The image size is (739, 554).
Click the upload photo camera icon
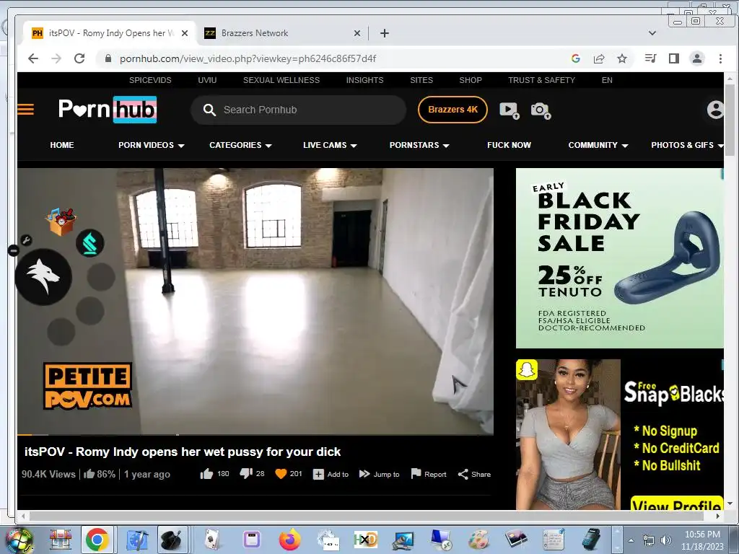[541, 110]
